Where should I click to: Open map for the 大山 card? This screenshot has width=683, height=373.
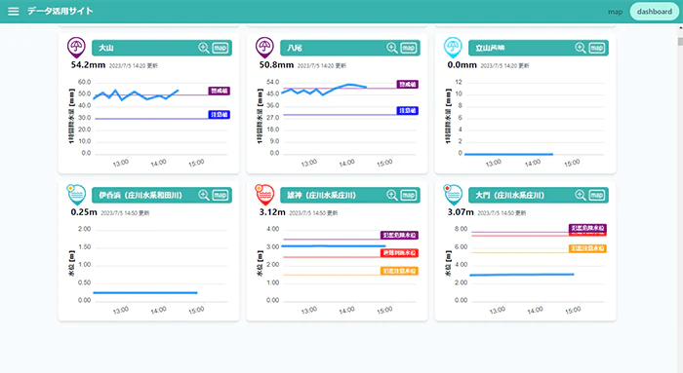pyautogui.click(x=220, y=48)
